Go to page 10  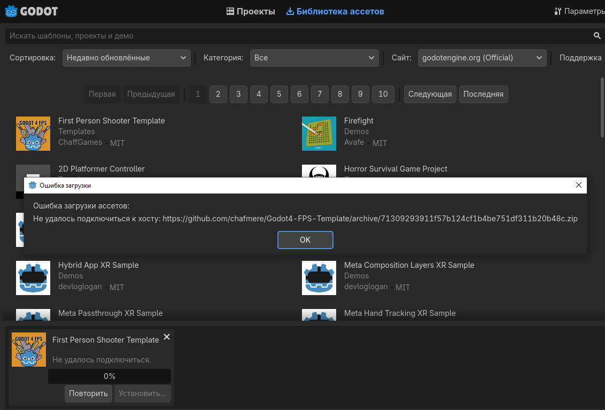tap(383, 94)
